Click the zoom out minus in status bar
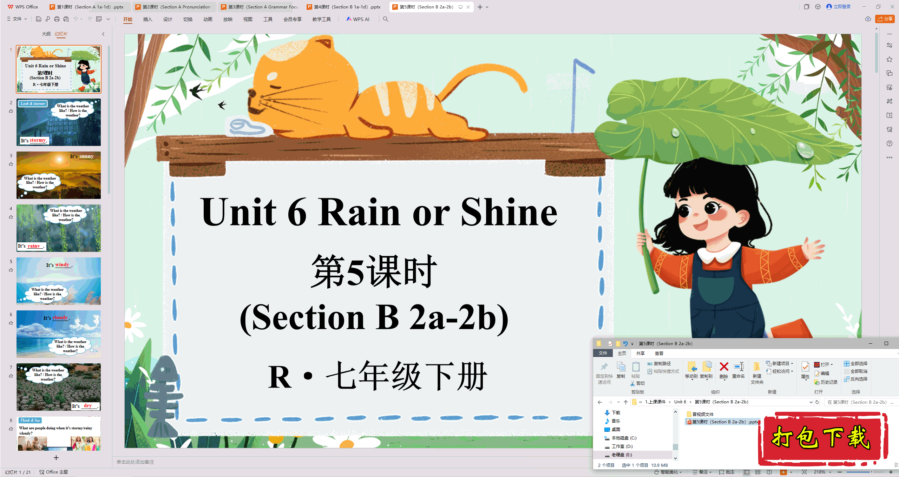The image size is (899, 477). [x=840, y=472]
